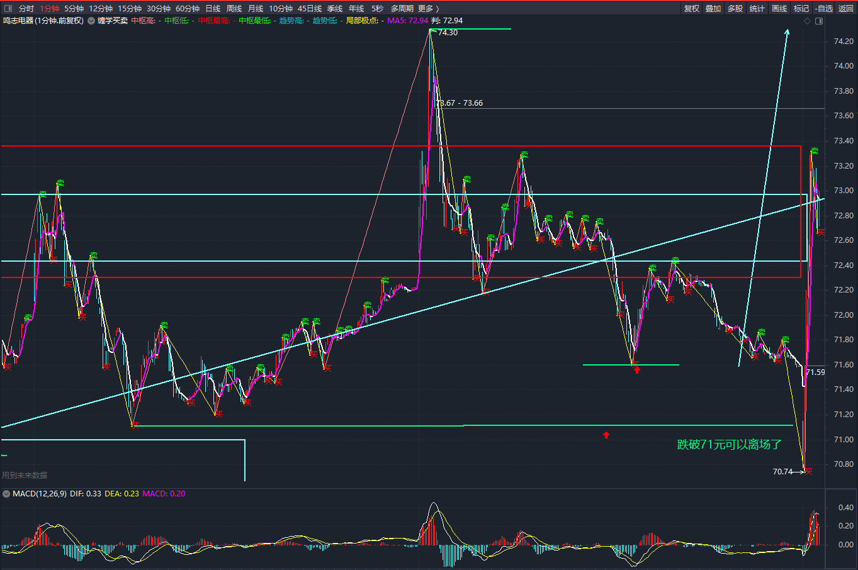Click the stock title 鸣志电器(1分钟.前复权)
The width and height of the screenshot is (858, 570).
tap(43, 21)
